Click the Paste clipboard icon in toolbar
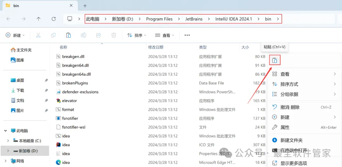The image size is (342, 167). click(68, 35)
